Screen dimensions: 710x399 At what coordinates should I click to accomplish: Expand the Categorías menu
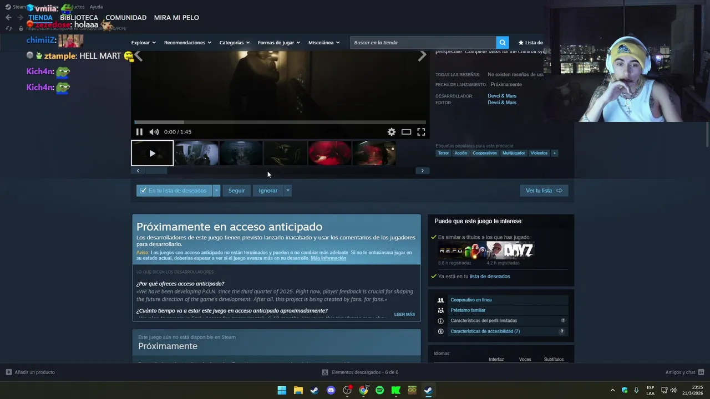click(x=235, y=43)
